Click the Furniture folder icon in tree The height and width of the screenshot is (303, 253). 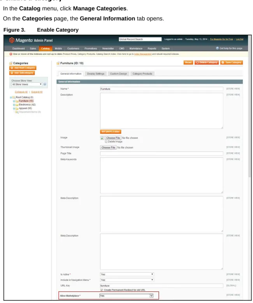tap(17, 101)
